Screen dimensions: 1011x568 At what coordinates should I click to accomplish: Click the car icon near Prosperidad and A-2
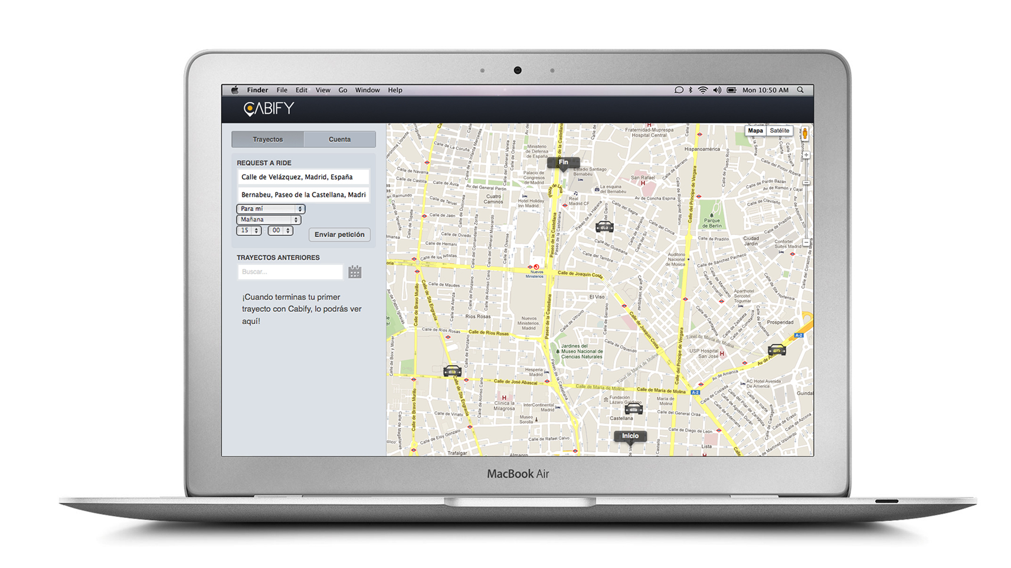coord(777,350)
